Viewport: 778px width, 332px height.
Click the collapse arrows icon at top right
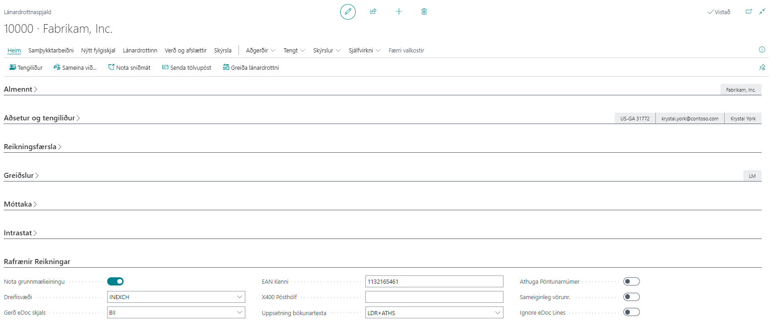pyautogui.click(x=762, y=11)
